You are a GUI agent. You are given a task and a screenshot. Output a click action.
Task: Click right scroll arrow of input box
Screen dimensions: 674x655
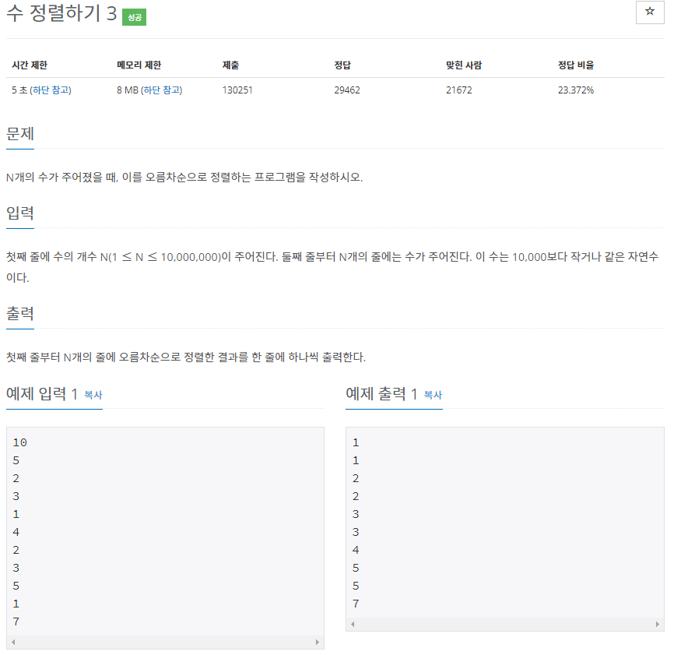[x=318, y=642]
